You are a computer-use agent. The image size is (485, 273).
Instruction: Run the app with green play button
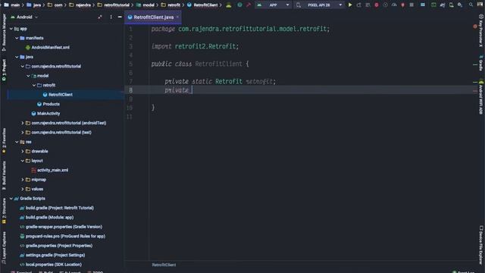[x=350, y=5]
